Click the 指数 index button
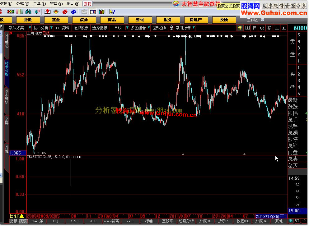The width and height of the screenshot is (309, 226). coord(28,20)
